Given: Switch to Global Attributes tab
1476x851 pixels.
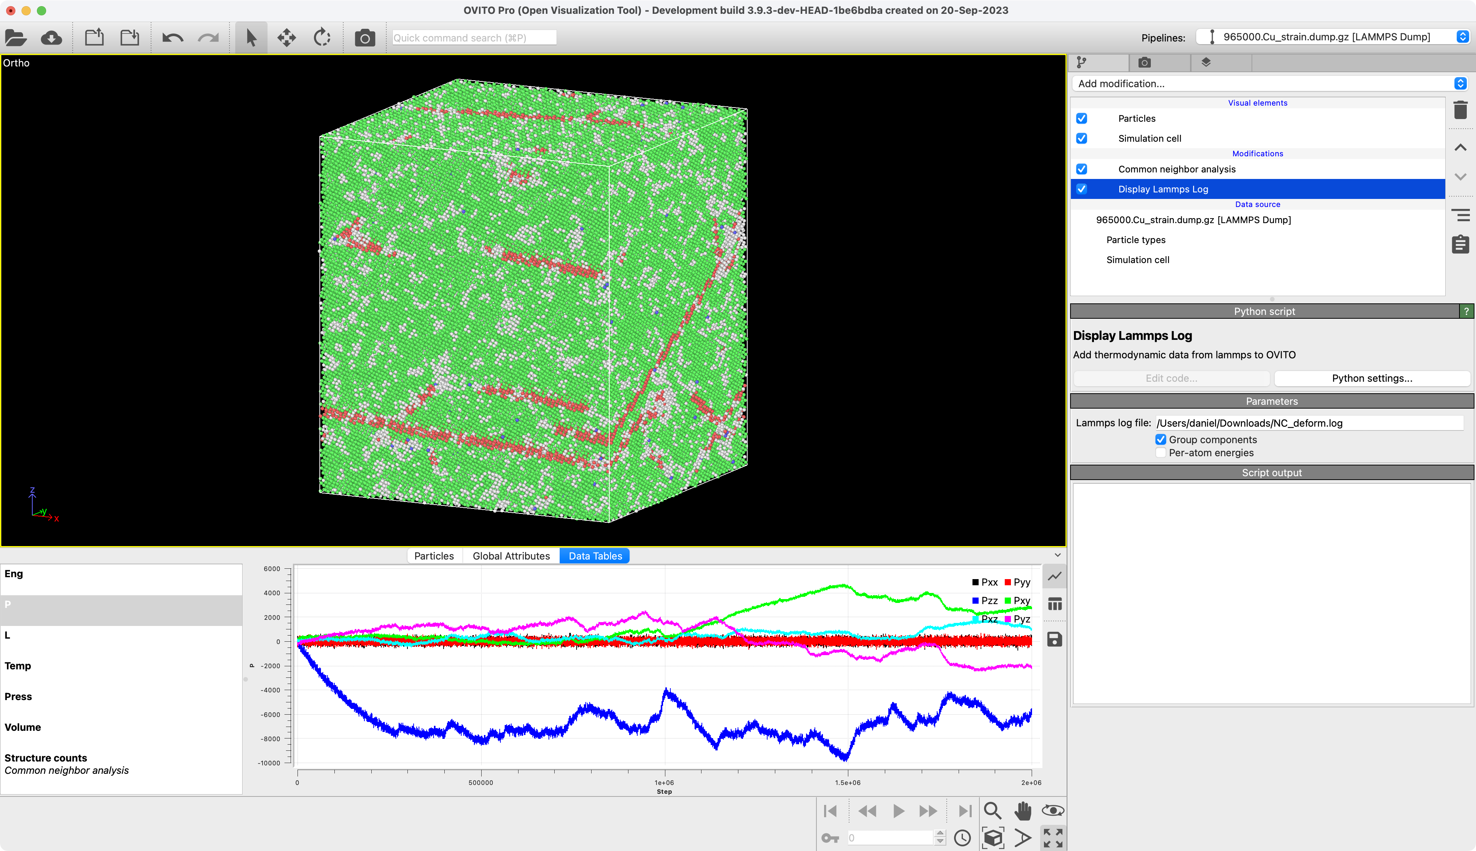Looking at the screenshot, I should pyautogui.click(x=511, y=556).
